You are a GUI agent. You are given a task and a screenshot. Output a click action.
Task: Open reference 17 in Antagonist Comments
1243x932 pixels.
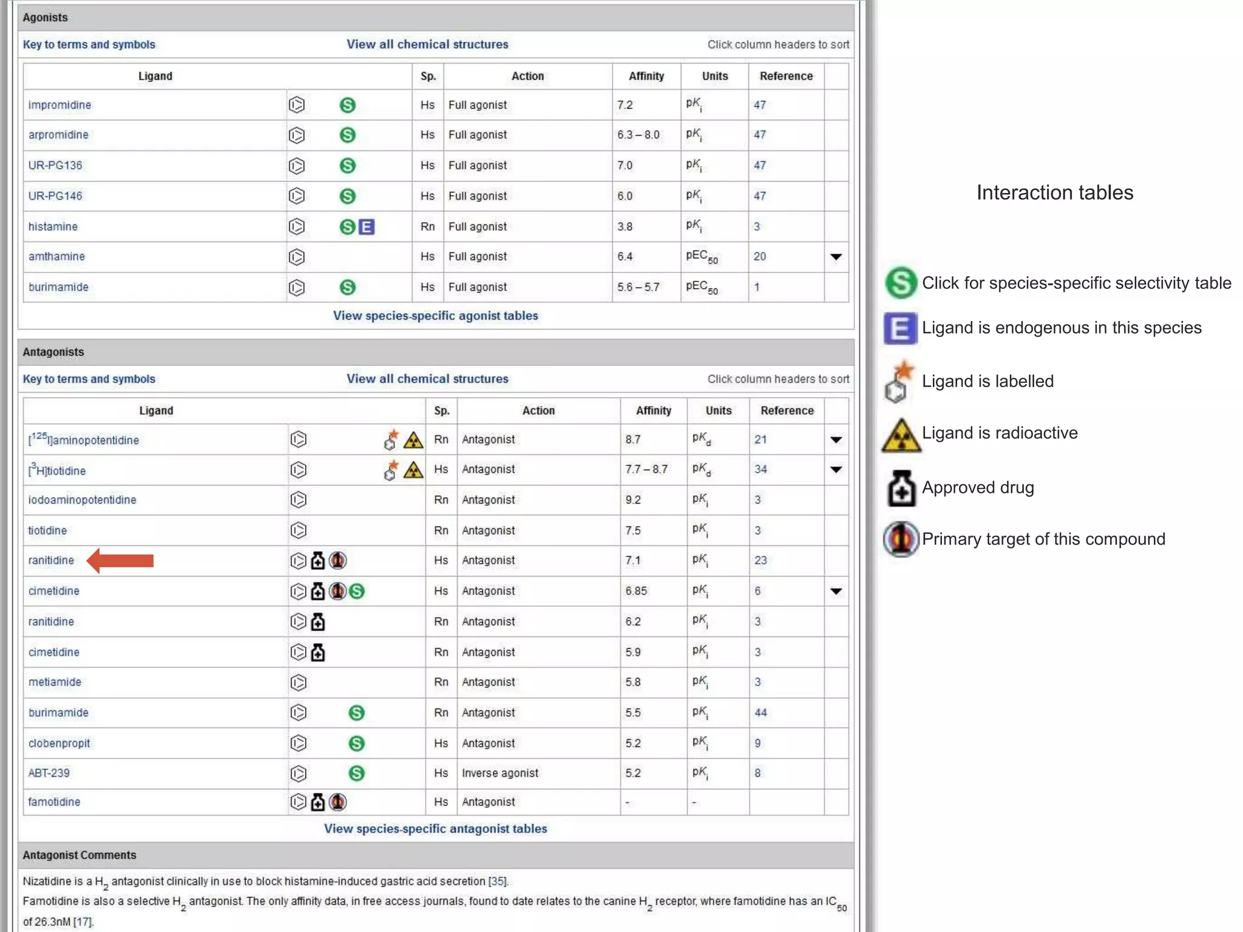(83, 922)
